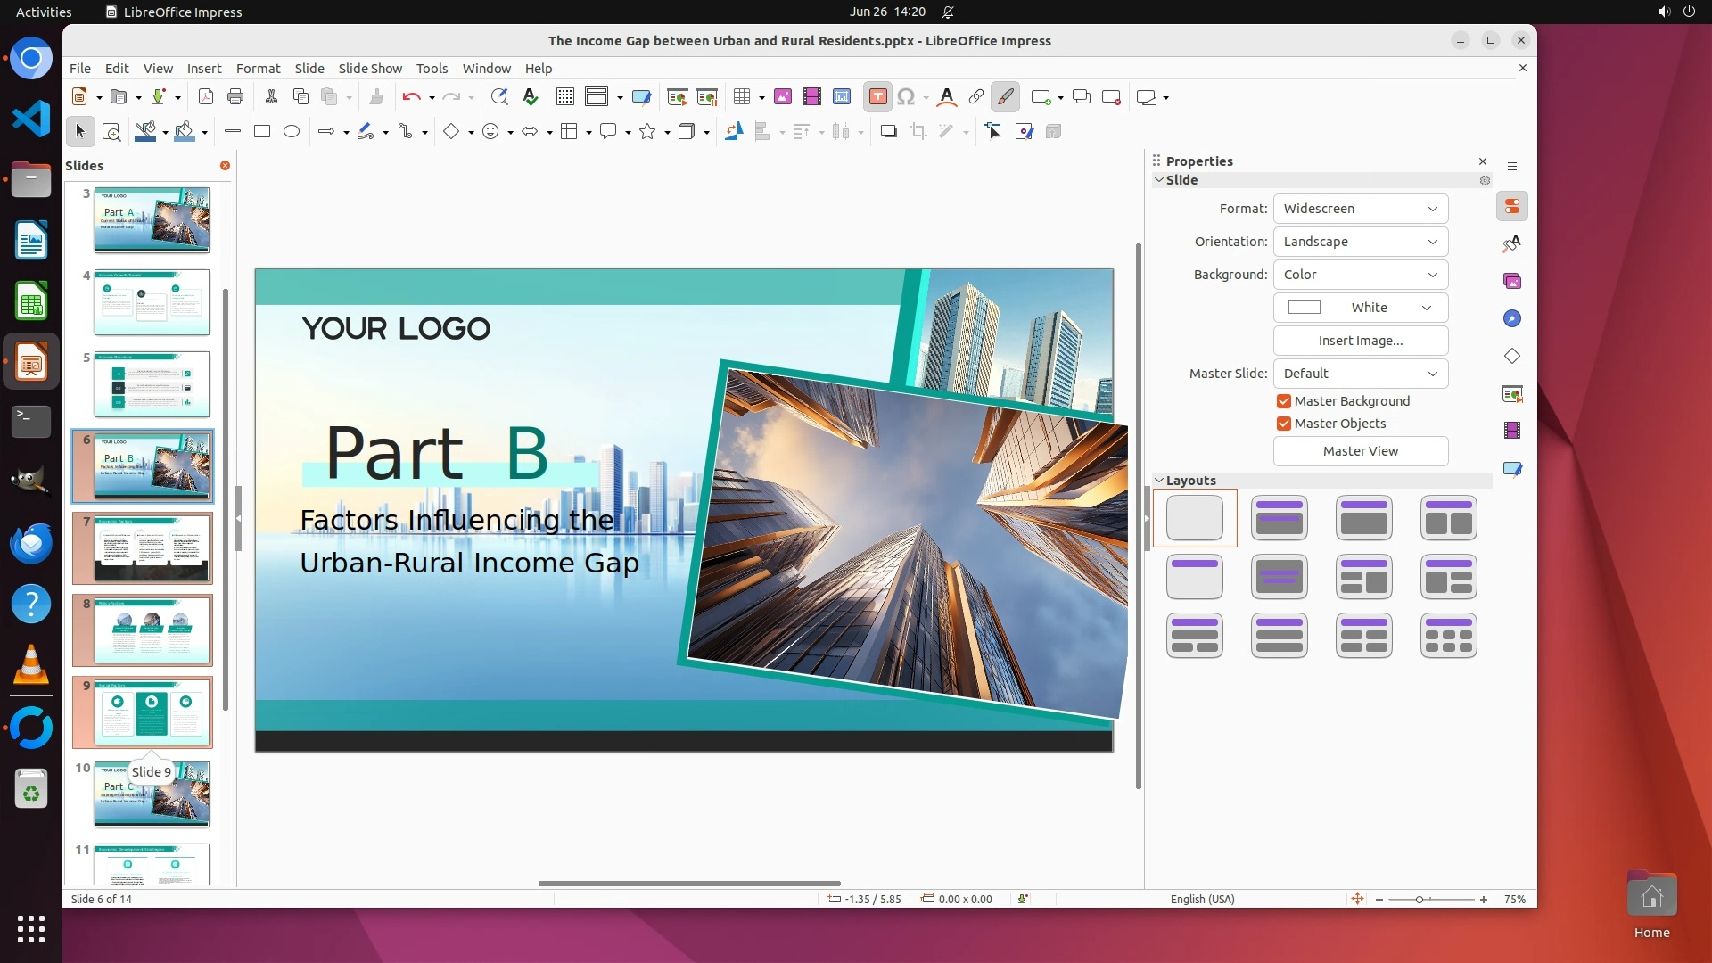Click the Export as PDF icon
Screen dimensions: 1712x963
[205, 97]
